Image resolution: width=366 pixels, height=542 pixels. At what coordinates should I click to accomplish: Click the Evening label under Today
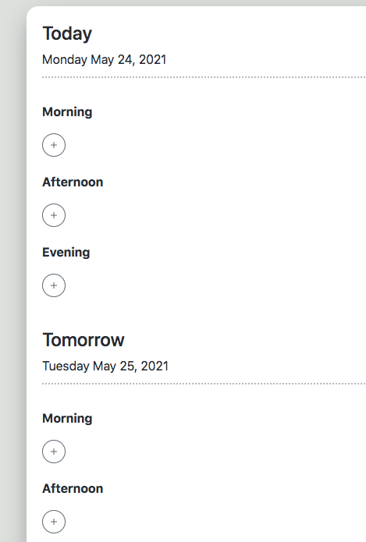(x=66, y=253)
